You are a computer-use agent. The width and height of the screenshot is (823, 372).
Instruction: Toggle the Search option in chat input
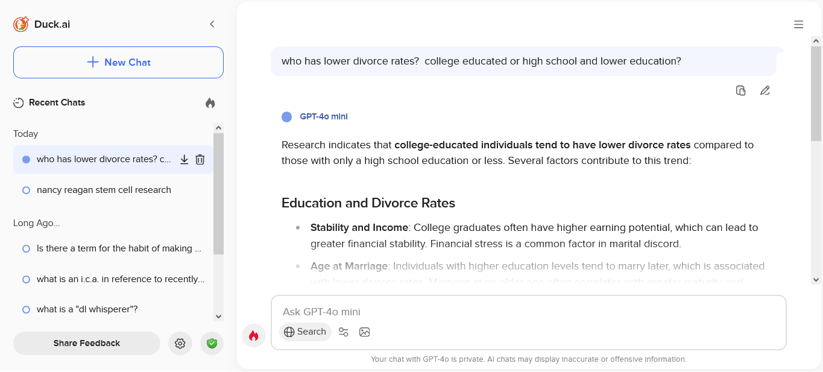pyautogui.click(x=305, y=332)
